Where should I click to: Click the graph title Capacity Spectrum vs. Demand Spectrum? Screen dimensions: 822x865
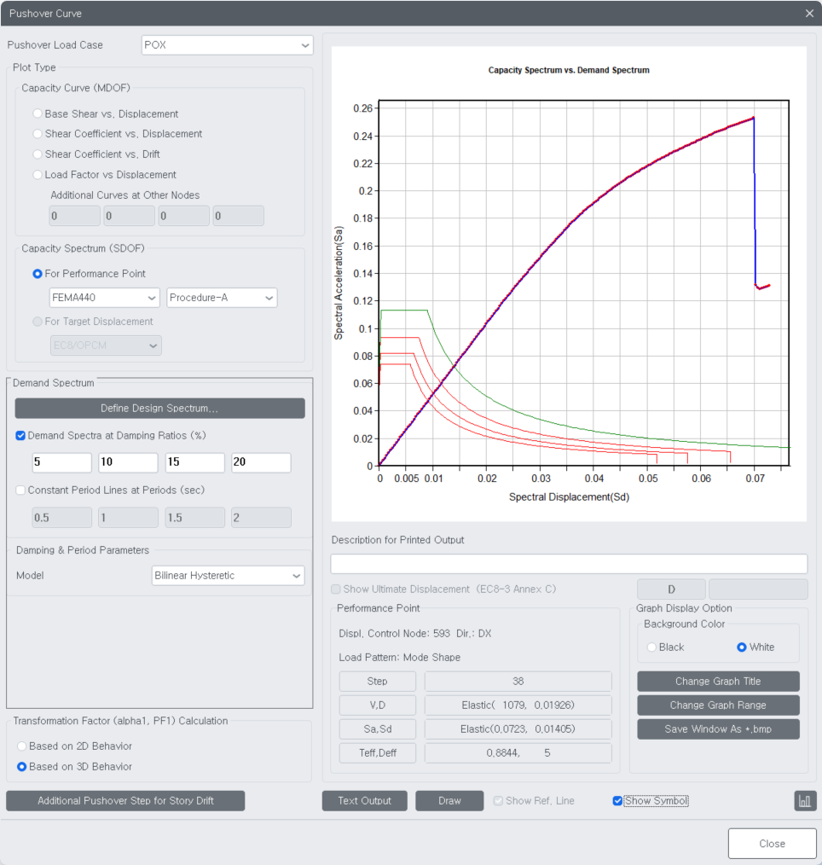click(569, 70)
